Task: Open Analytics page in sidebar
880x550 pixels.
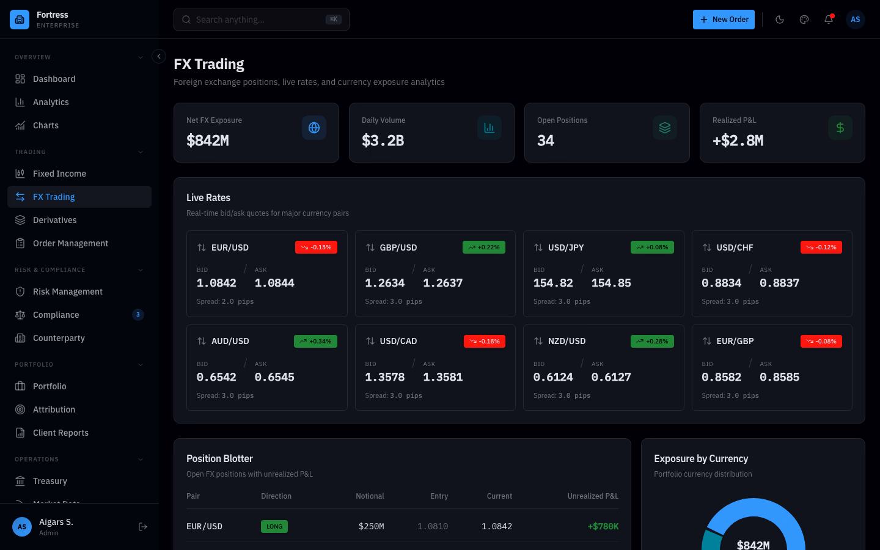Action: [x=79, y=102]
